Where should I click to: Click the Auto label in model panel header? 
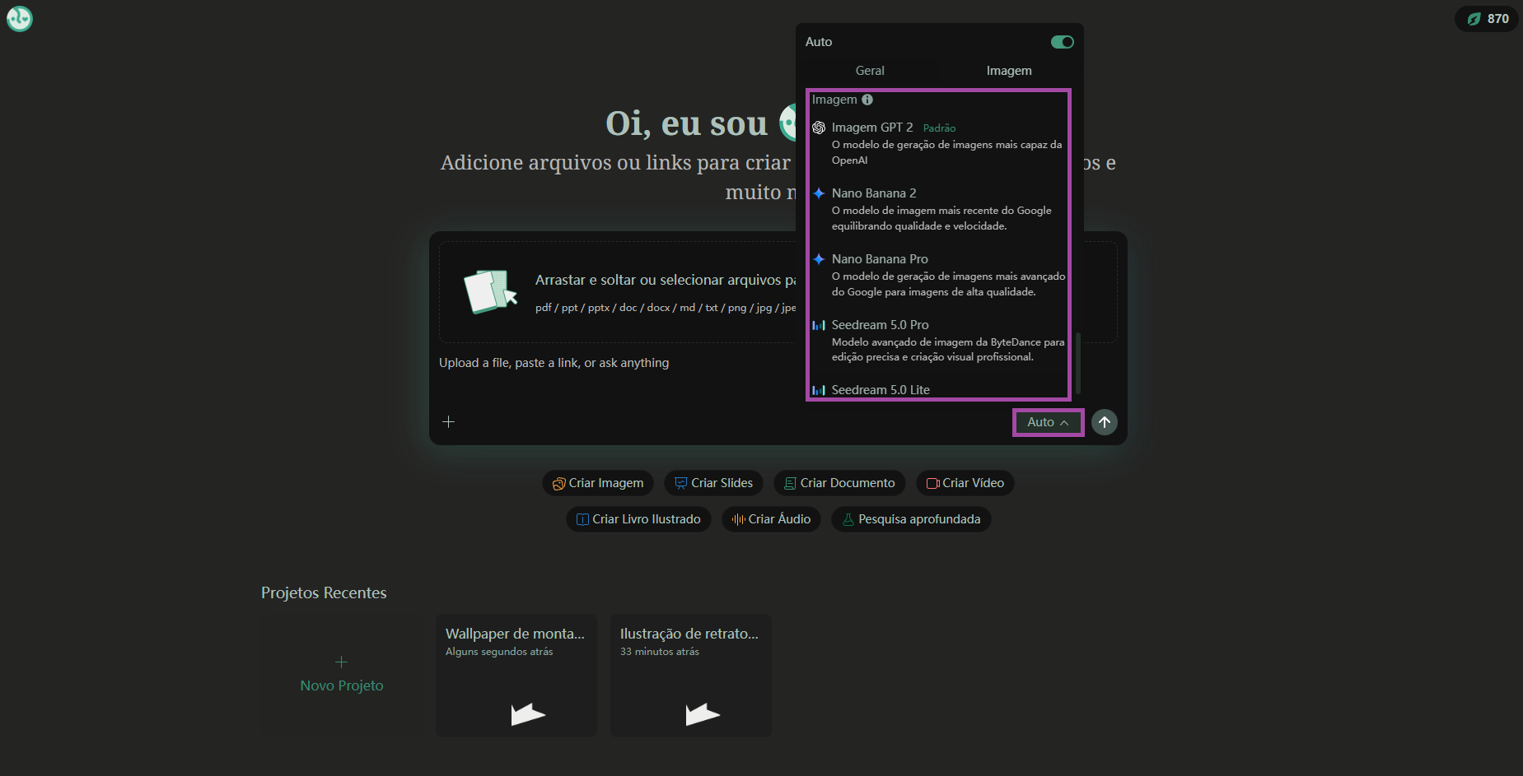[x=819, y=42]
